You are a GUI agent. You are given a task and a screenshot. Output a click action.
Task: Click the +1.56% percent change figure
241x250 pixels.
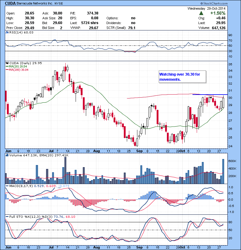pyautogui.click(x=218, y=13)
